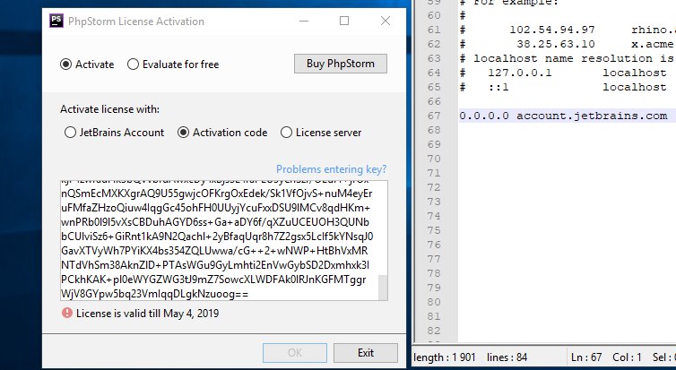
Task: Click the localhost name resolution comment line
Action: coord(567,58)
